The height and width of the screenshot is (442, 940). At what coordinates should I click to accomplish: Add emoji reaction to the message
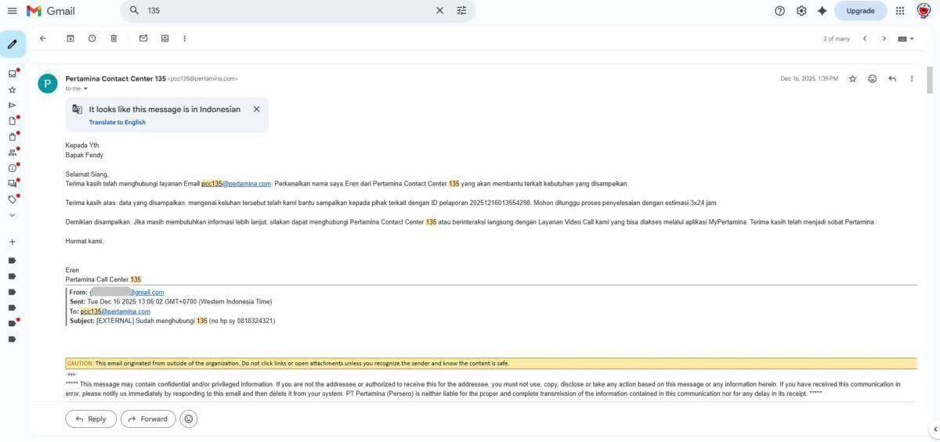pos(872,79)
